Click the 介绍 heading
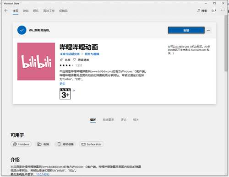Screen dimensions: 229x177 pos(15,160)
